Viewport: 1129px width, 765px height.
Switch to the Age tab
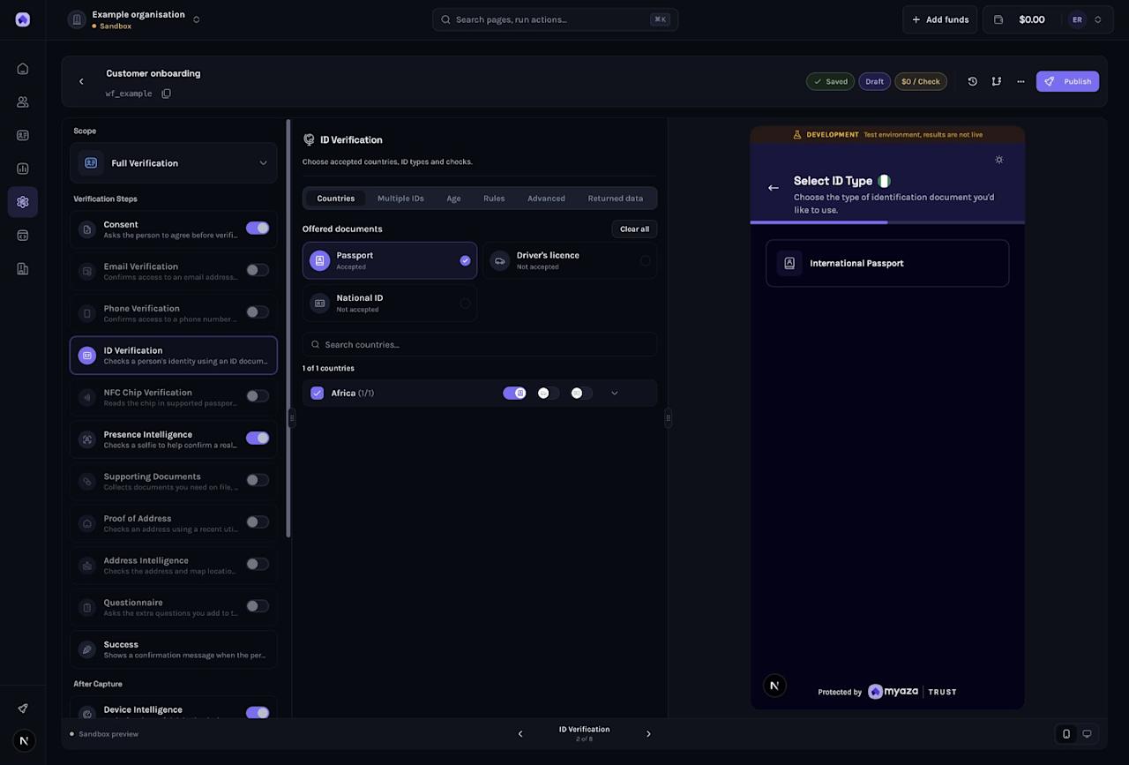click(x=453, y=199)
